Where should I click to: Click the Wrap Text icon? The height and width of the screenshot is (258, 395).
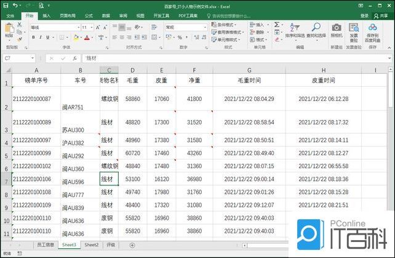click(154, 27)
